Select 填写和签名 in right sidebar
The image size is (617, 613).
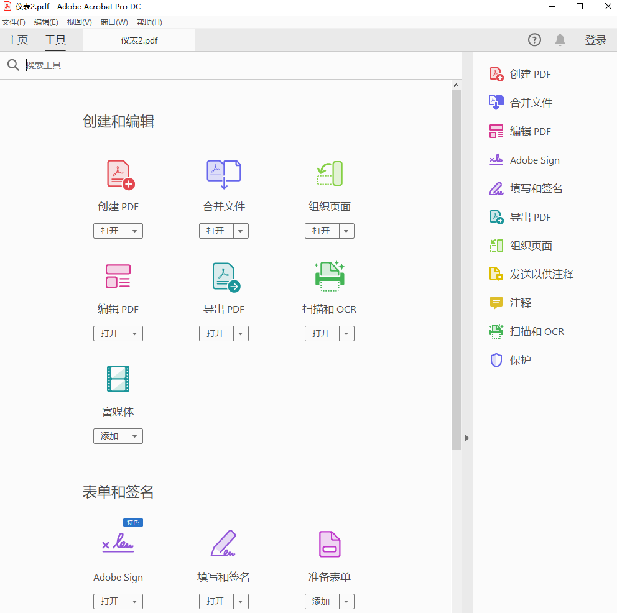pos(526,188)
